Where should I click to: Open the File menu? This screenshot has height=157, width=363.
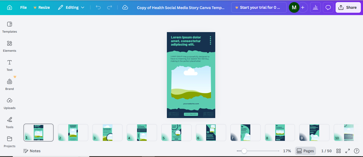23,7
